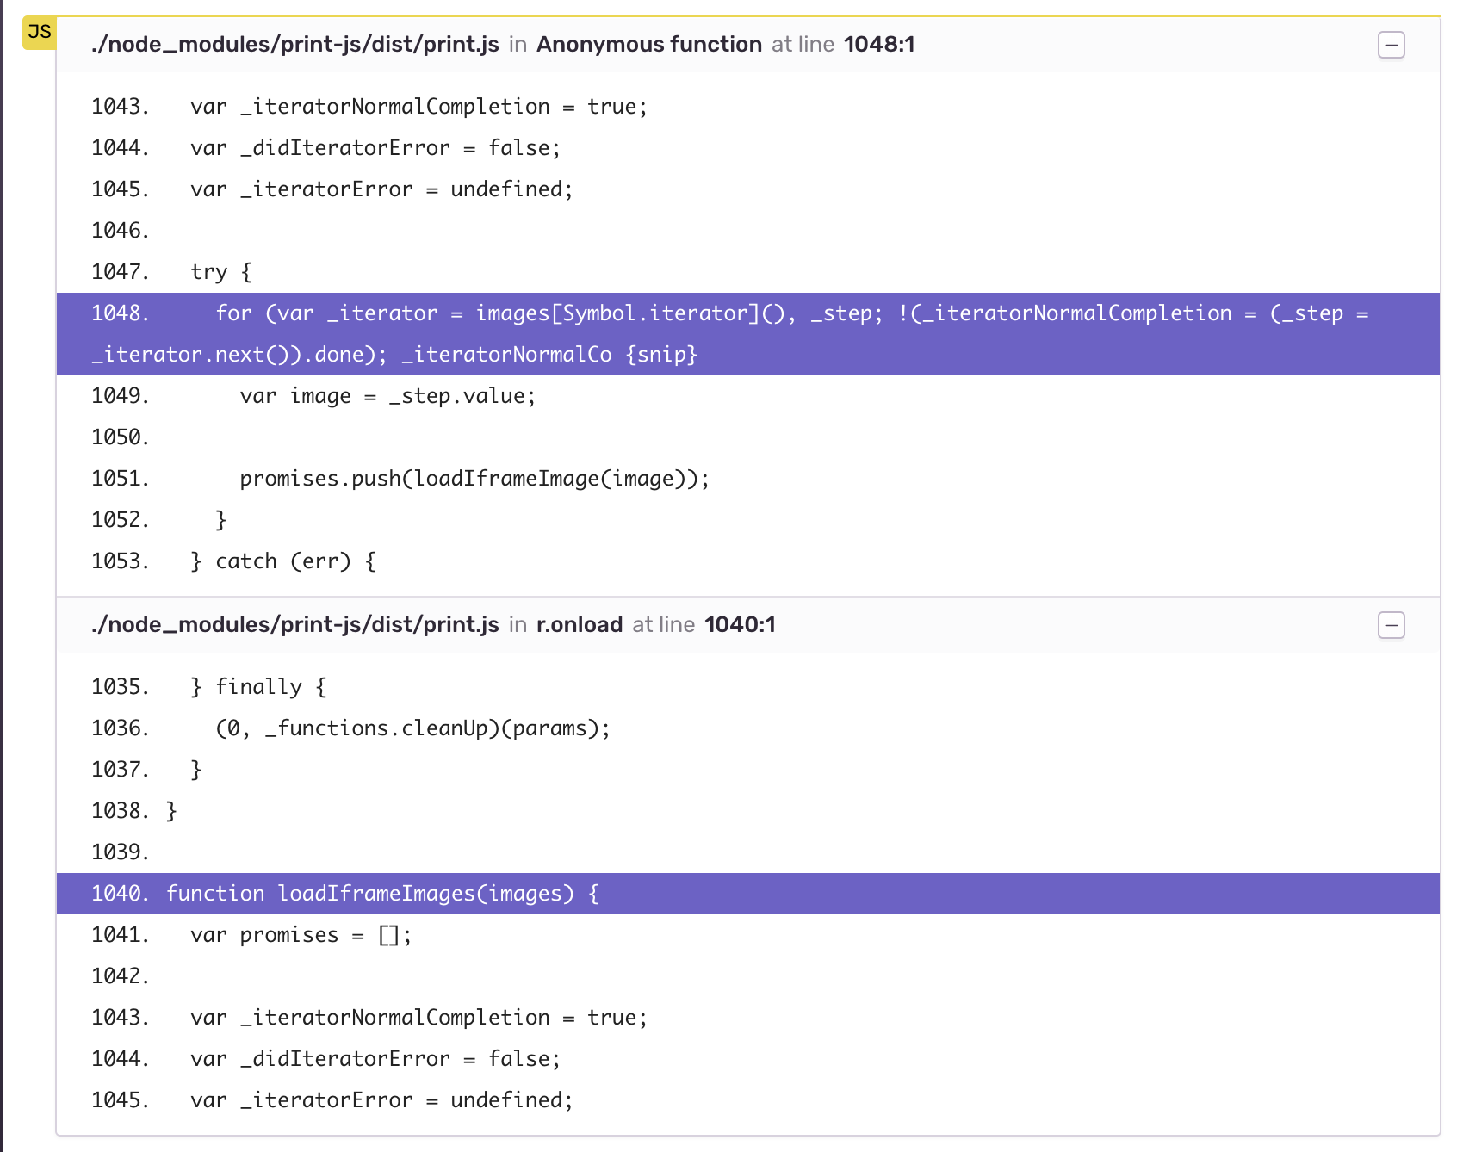Click the r.onload function label

click(579, 625)
